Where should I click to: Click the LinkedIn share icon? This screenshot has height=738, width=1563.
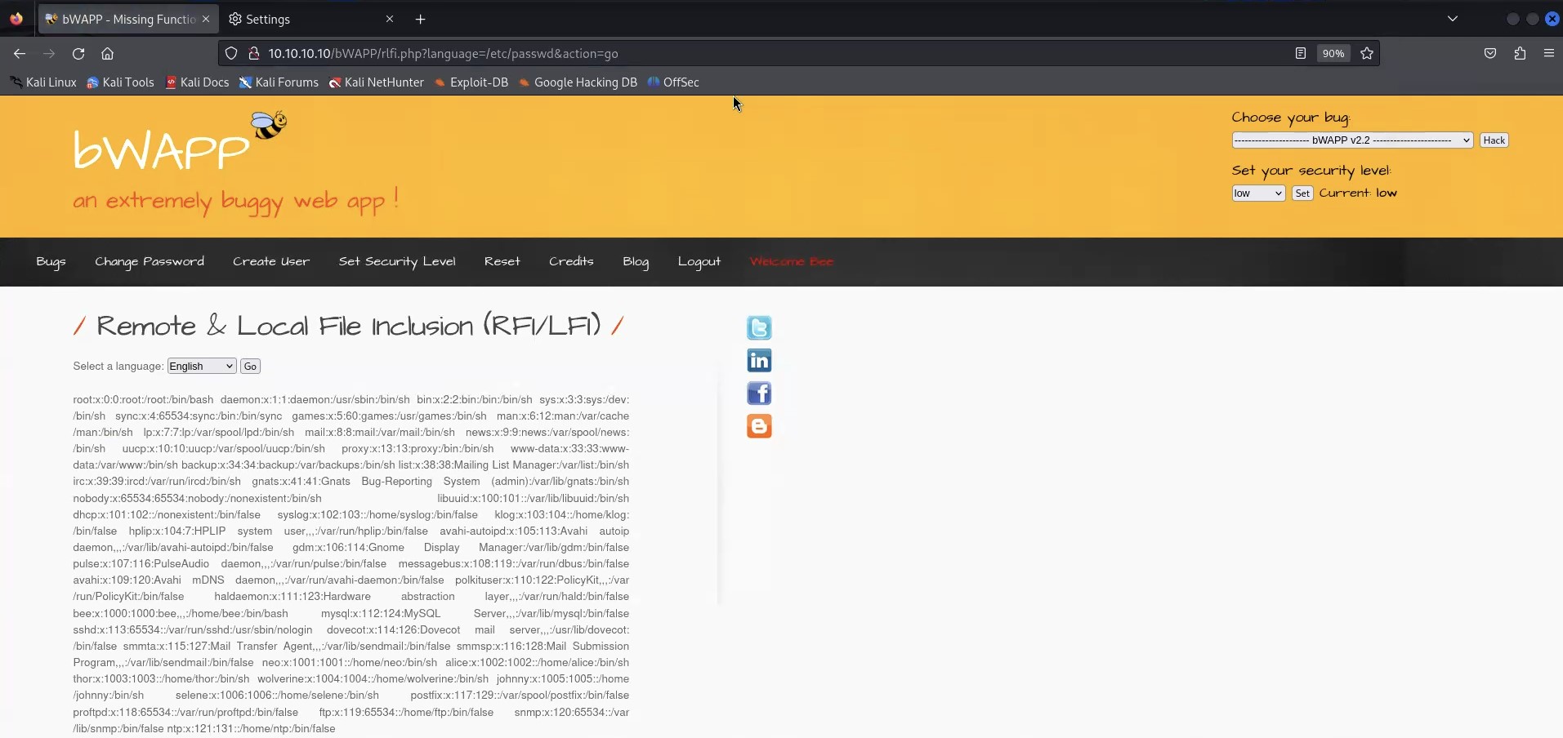[x=759, y=360]
